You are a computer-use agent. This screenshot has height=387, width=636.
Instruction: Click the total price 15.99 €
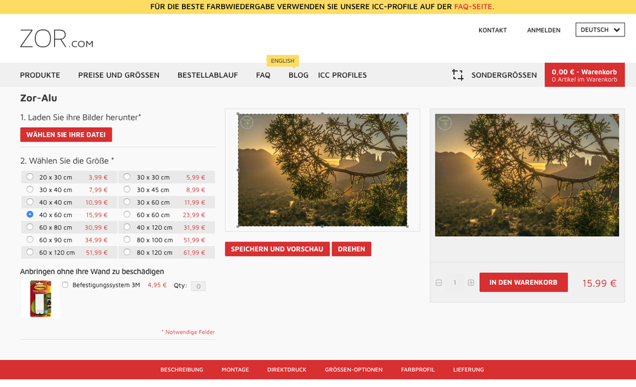tap(599, 283)
